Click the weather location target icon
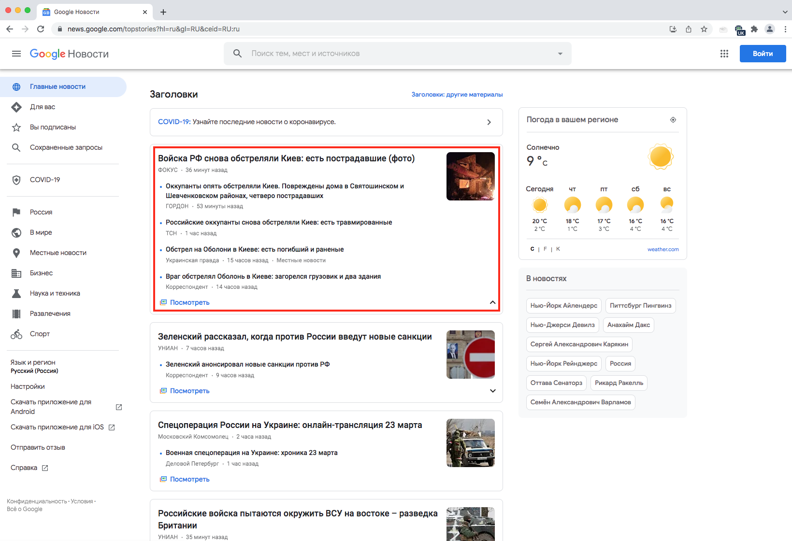This screenshot has width=792, height=541. pos(673,120)
